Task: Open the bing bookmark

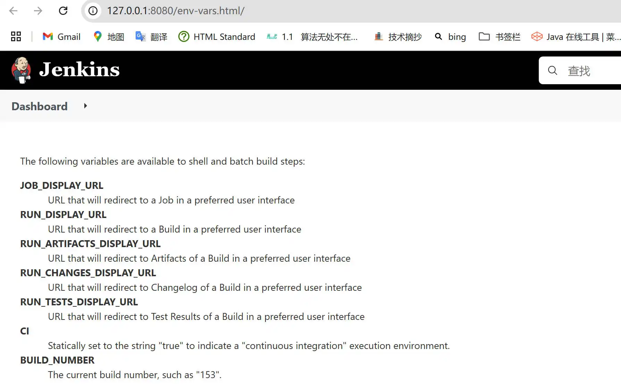Action: point(450,37)
